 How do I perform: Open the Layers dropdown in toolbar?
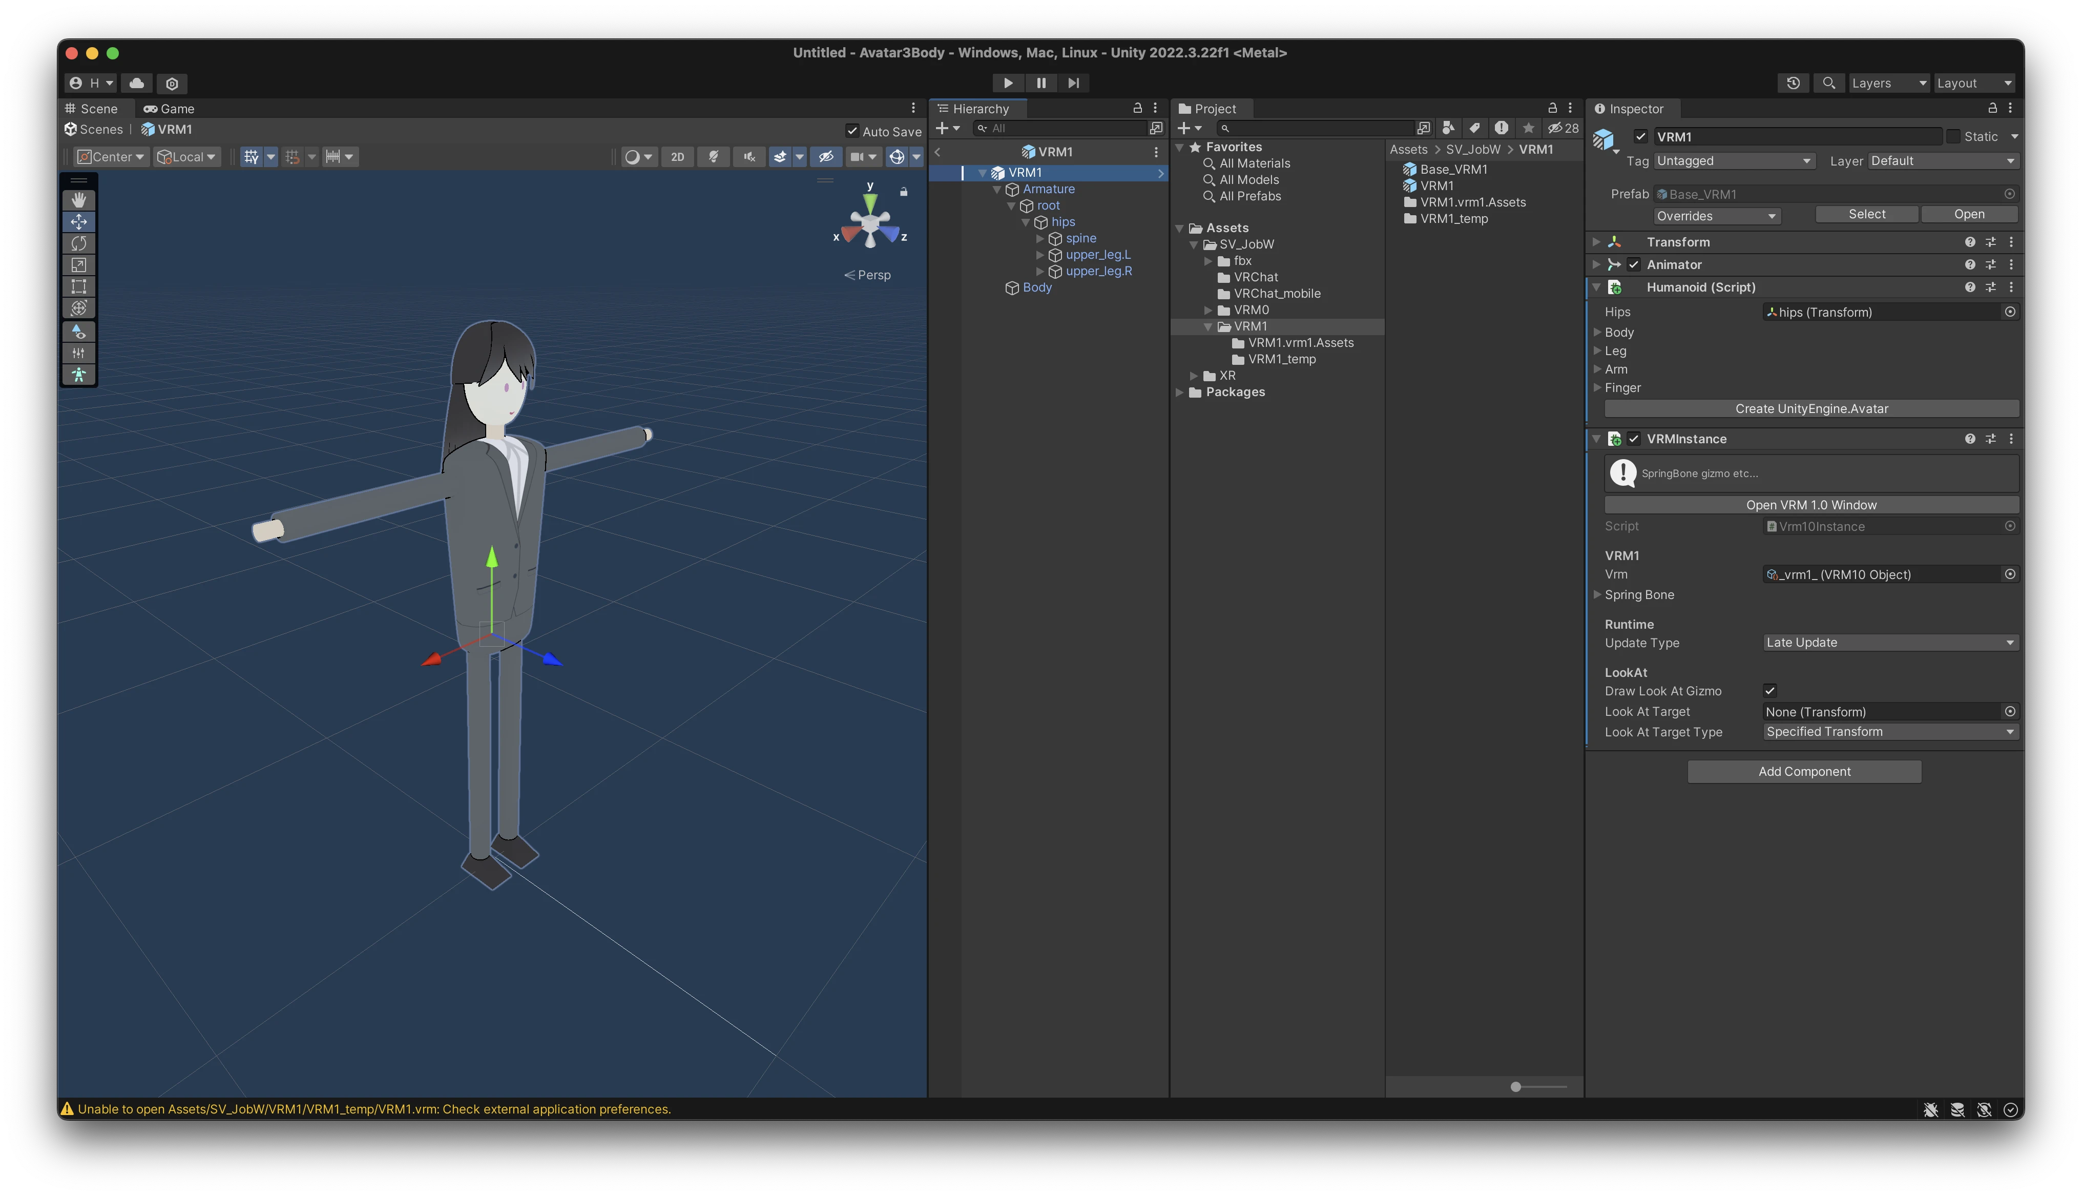click(x=1888, y=83)
